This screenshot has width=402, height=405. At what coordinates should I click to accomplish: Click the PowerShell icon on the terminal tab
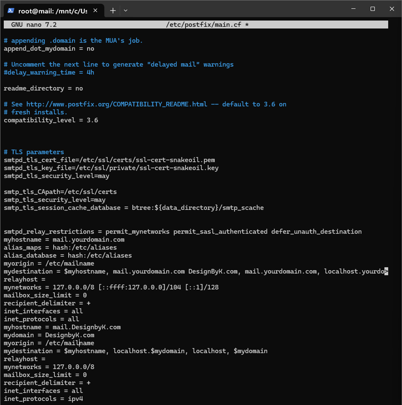(x=11, y=11)
